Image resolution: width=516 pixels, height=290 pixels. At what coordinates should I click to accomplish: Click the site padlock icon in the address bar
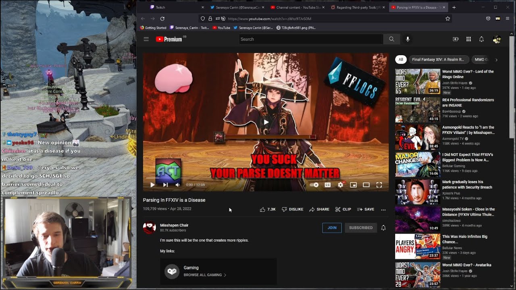pyautogui.click(x=210, y=19)
